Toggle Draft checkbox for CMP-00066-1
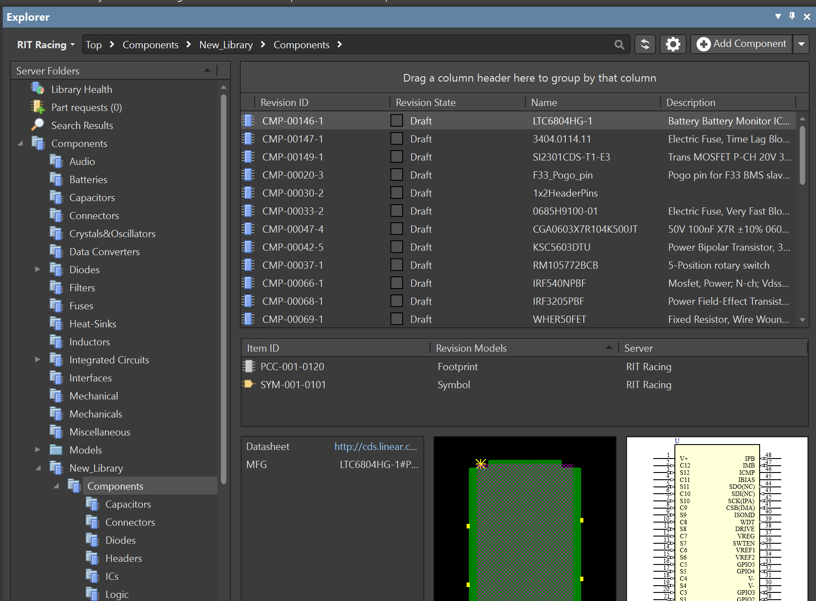Image resolution: width=816 pixels, height=601 pixels. [x=397, y=283]
